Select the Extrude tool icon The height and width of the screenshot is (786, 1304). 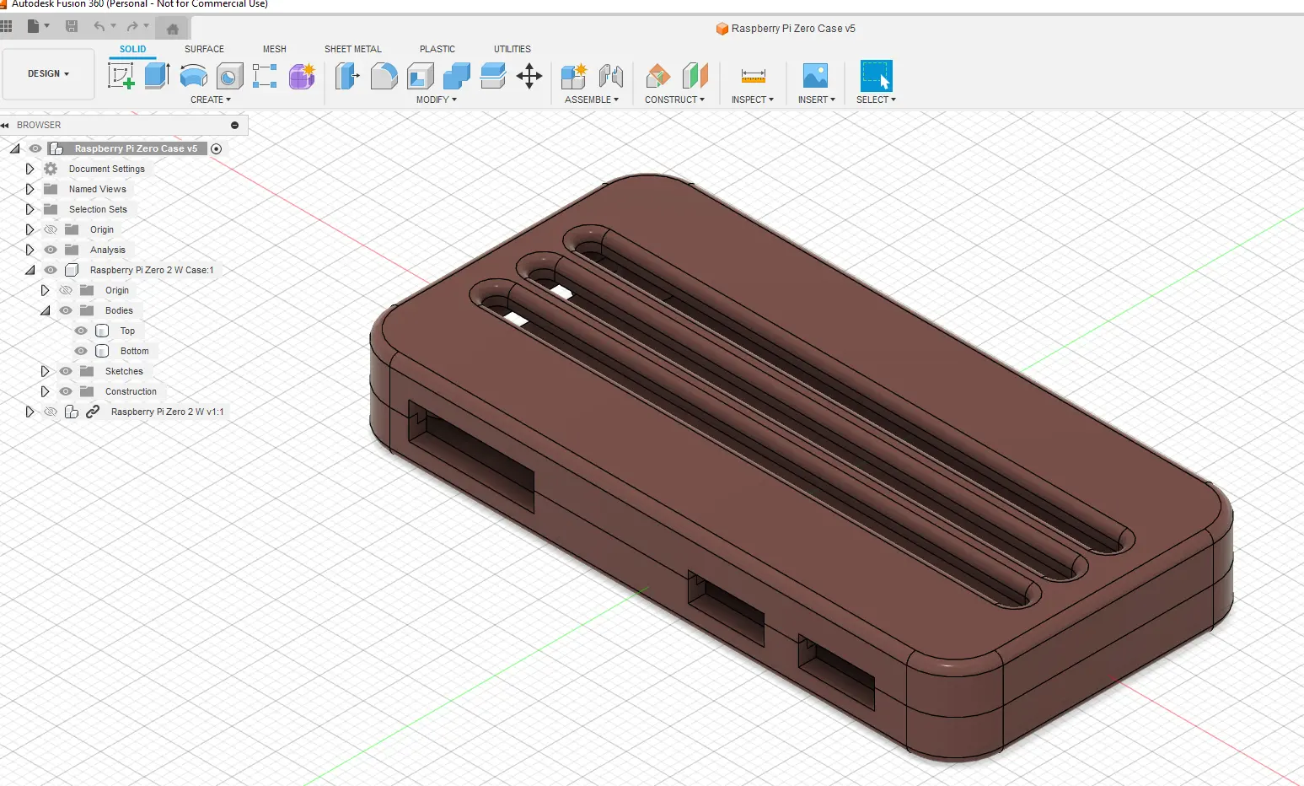157,76
